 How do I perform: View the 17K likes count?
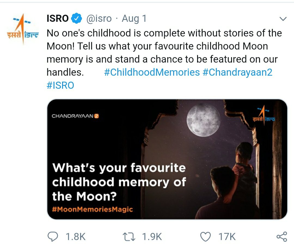pyautogui.click(x=227, y=237)
